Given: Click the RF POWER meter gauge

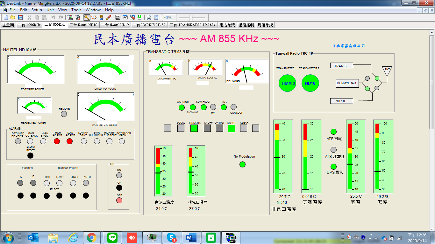Looking at the screenshot, I should [x=246, y=71].
